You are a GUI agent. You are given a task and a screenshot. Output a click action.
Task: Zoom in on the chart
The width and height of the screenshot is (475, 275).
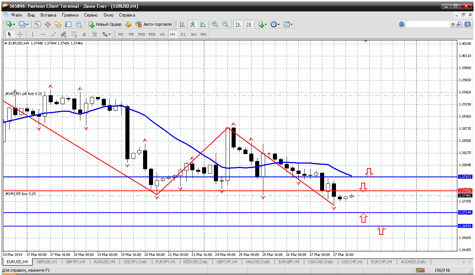(215, 24)
